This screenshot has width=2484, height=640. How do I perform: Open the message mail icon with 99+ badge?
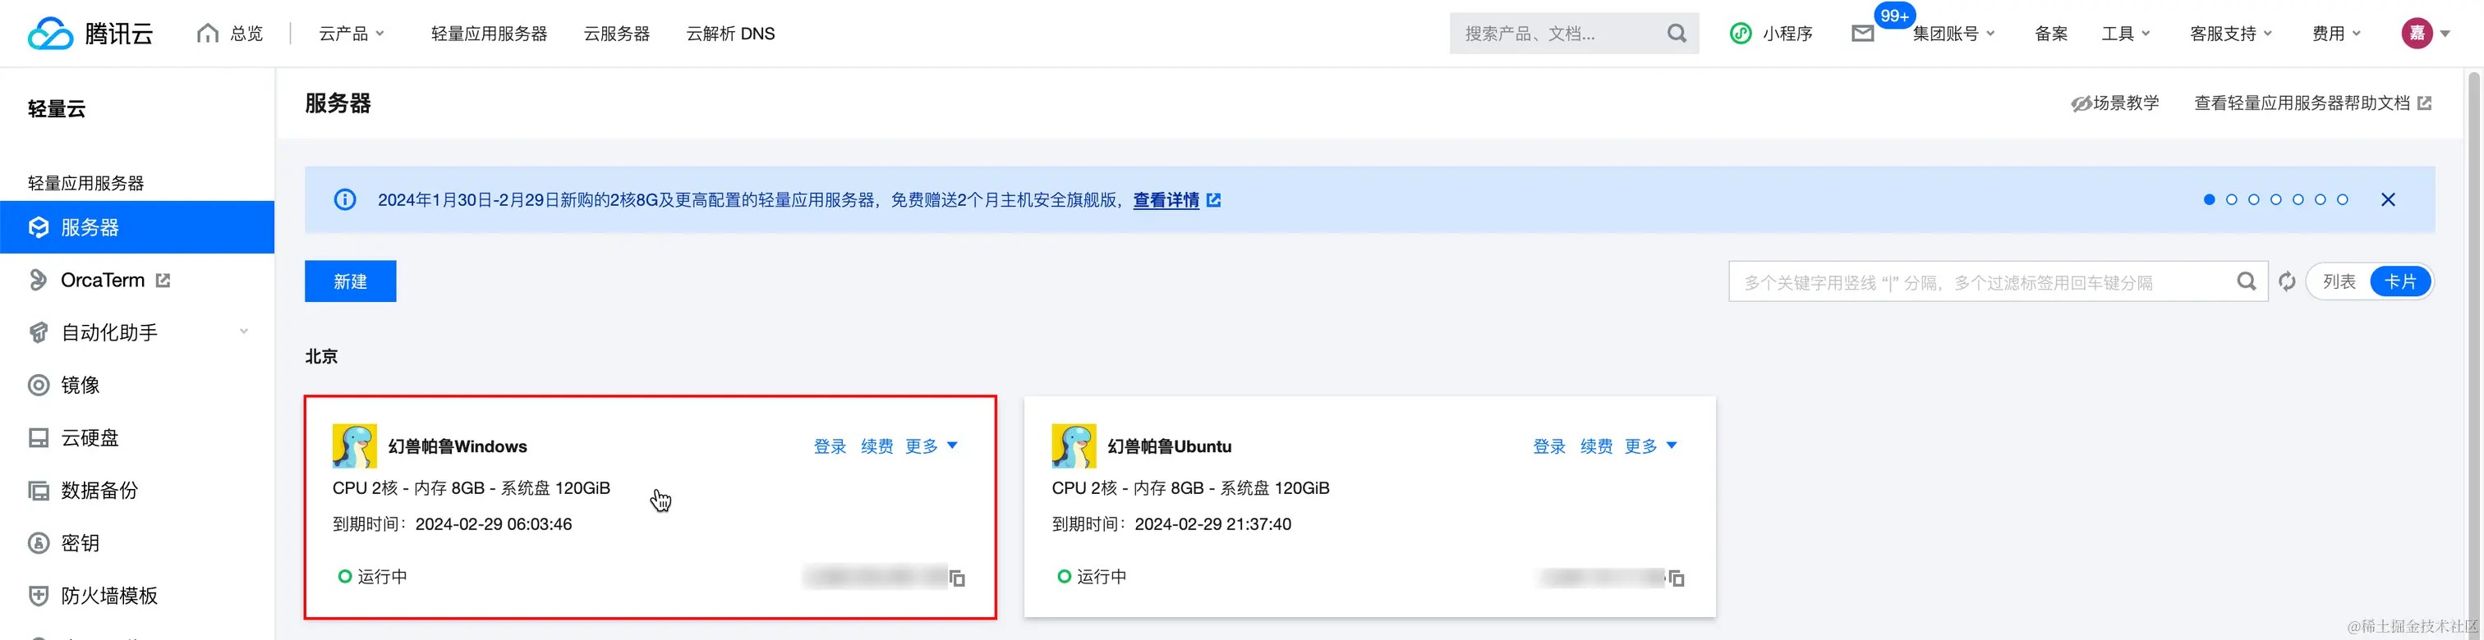coord(1863,34)
